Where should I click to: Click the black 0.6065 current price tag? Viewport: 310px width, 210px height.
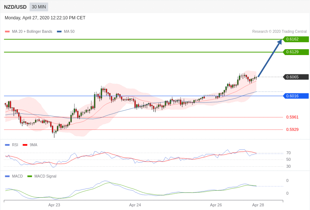coord(296,77)
